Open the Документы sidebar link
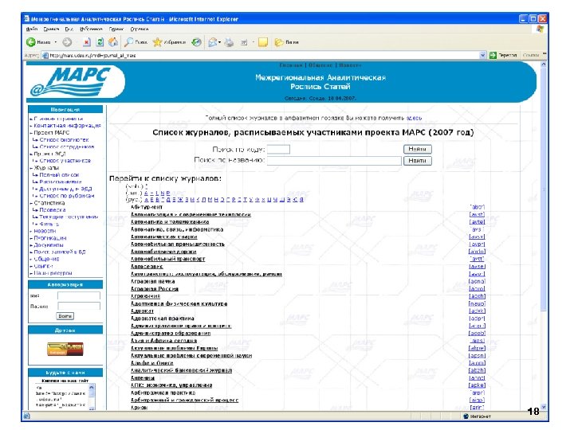Viewport: 574px width, 430px height. [x=49, y=245]
